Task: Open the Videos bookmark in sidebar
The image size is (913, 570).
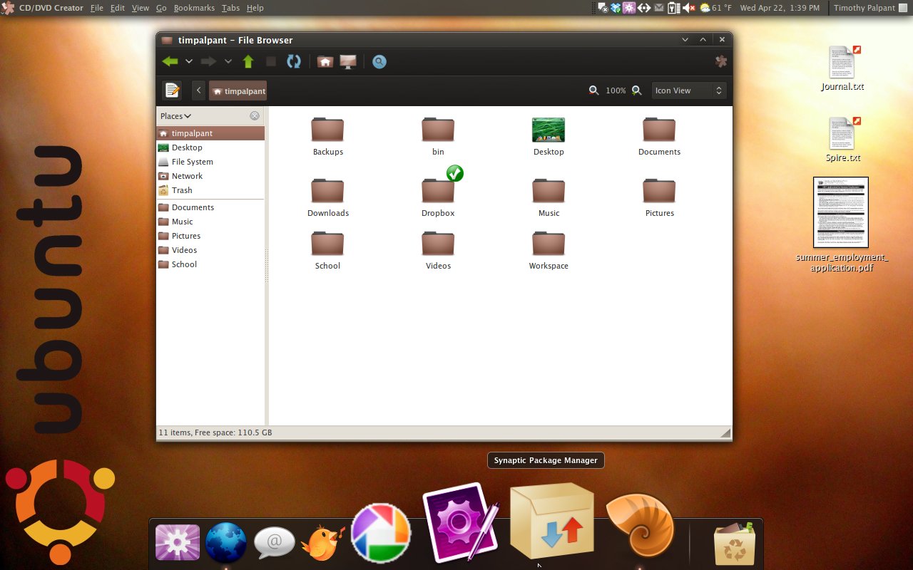Action: [x=210, y=250]
